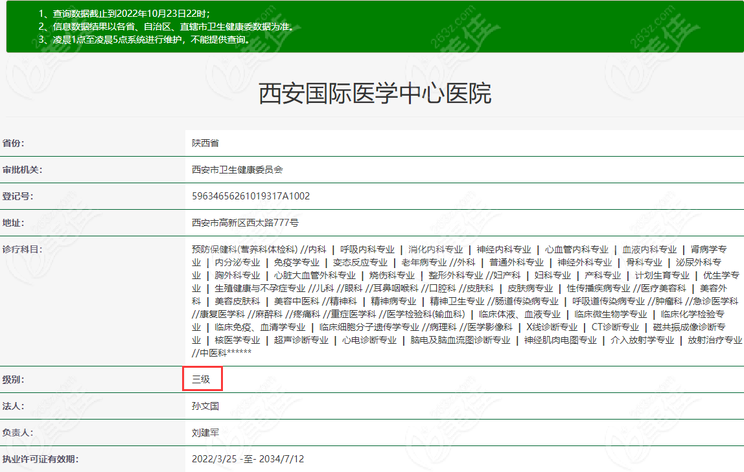
Task: Click 中医科 at end of department list
Action: click(x=213, y=353)
